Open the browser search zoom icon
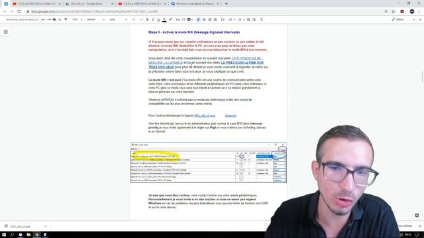 click(x=386, y=12)
